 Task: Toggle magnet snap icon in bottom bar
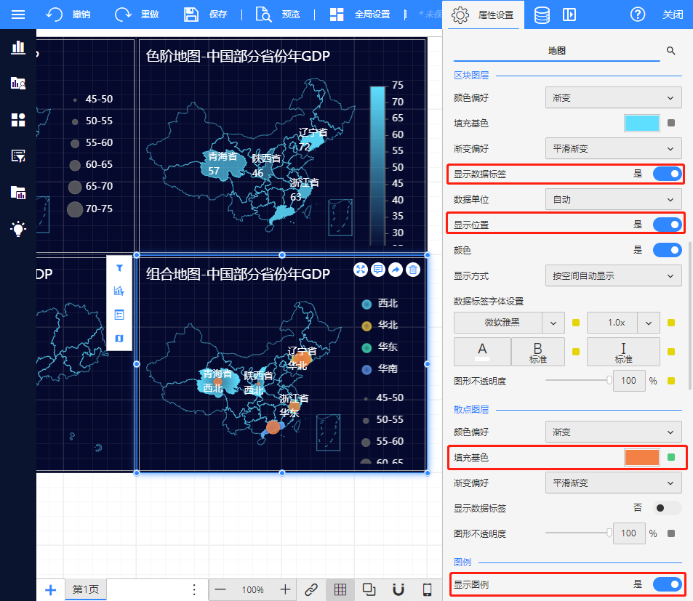[398, 589]
